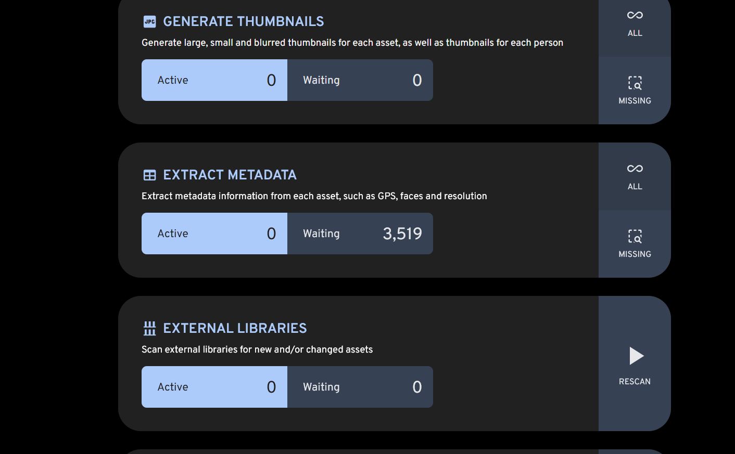Click the EXTRACT METADATA heading
Screen dimensions: 735x454
click(x=230, y=175)
